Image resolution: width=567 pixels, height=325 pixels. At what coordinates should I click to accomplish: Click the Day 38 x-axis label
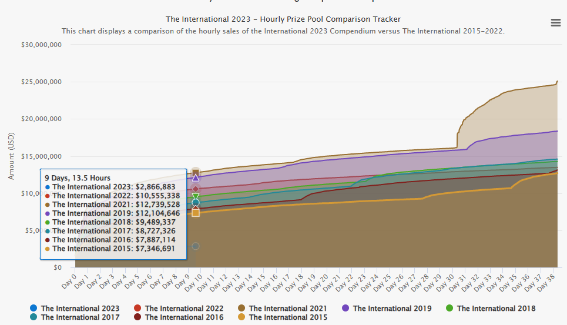click(x=546, y=283)
